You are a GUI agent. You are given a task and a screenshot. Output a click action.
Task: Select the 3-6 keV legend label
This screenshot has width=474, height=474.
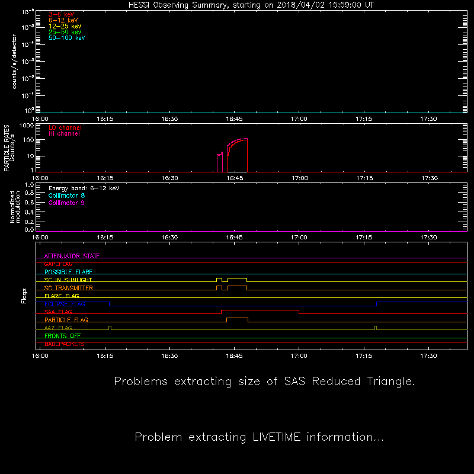[62, 14]
